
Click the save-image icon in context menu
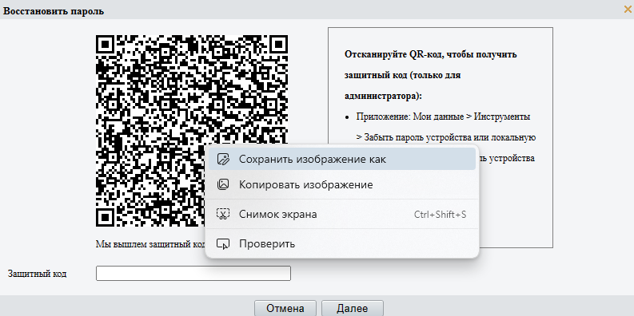point(223,159)
